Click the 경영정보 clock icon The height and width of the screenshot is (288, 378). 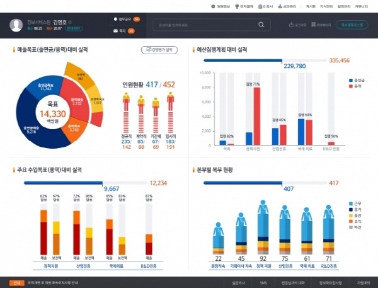[213, 6]
